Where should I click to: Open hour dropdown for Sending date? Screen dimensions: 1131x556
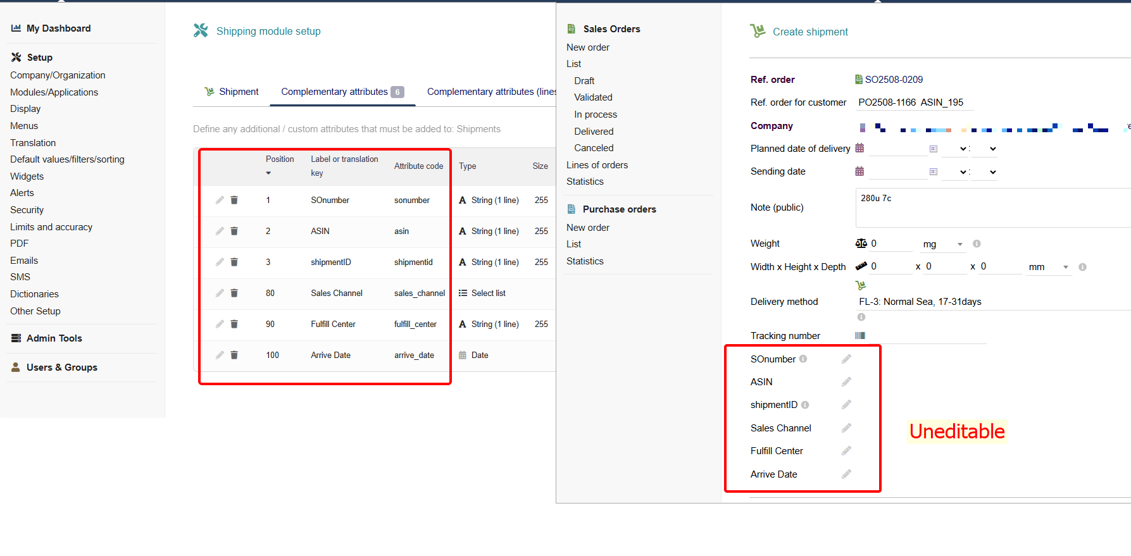pyautogui.click(x=954, y=172)
